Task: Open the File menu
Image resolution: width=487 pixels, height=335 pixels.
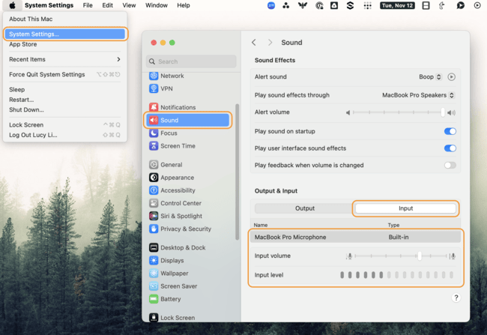Action: 88,5
